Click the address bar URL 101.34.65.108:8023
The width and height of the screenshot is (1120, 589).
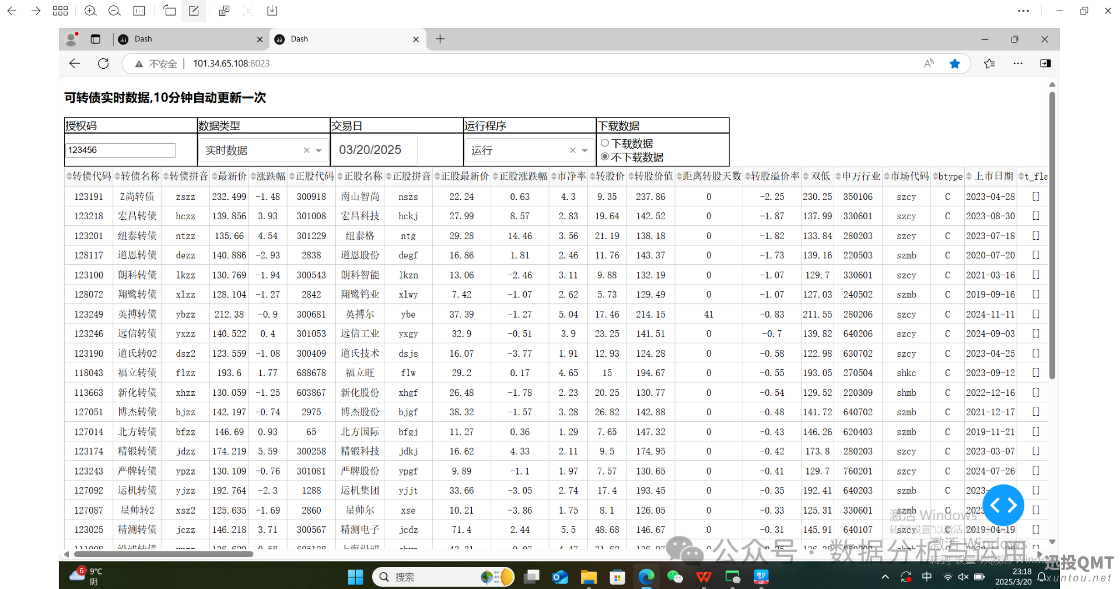point(232,64)
